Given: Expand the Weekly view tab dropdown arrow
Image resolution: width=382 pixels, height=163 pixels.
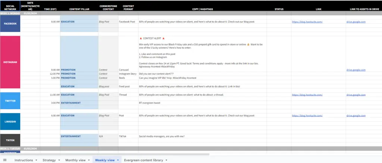Looking at the screenshot, I should tap(118, 160).
